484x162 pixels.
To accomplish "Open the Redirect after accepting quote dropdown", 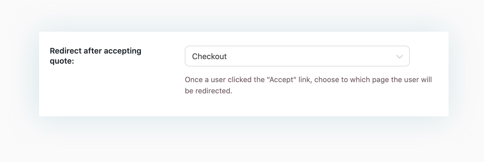I will click(x=297, y=56).
